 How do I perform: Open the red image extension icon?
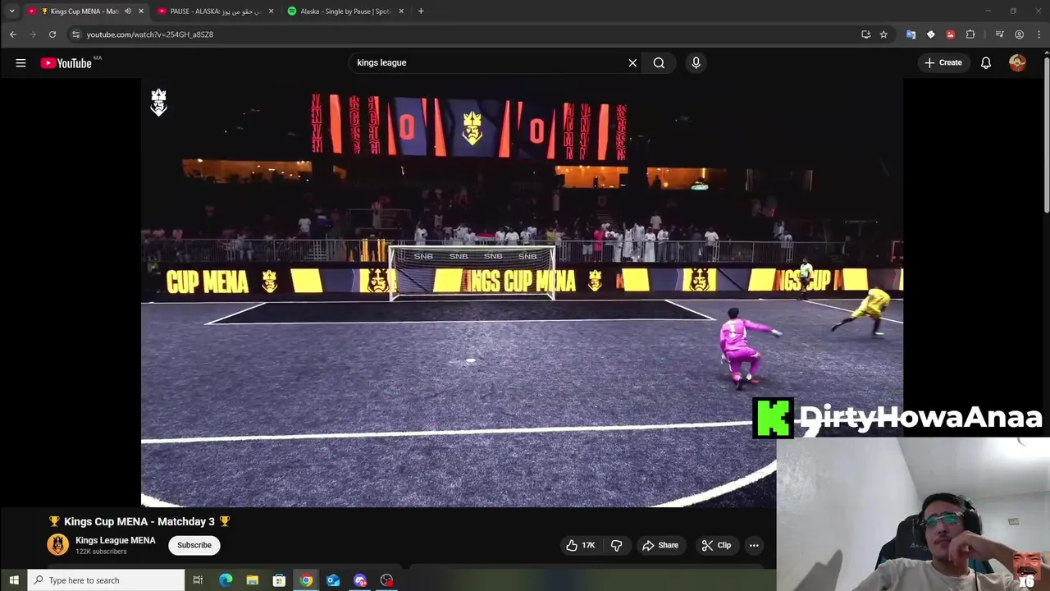950,34
